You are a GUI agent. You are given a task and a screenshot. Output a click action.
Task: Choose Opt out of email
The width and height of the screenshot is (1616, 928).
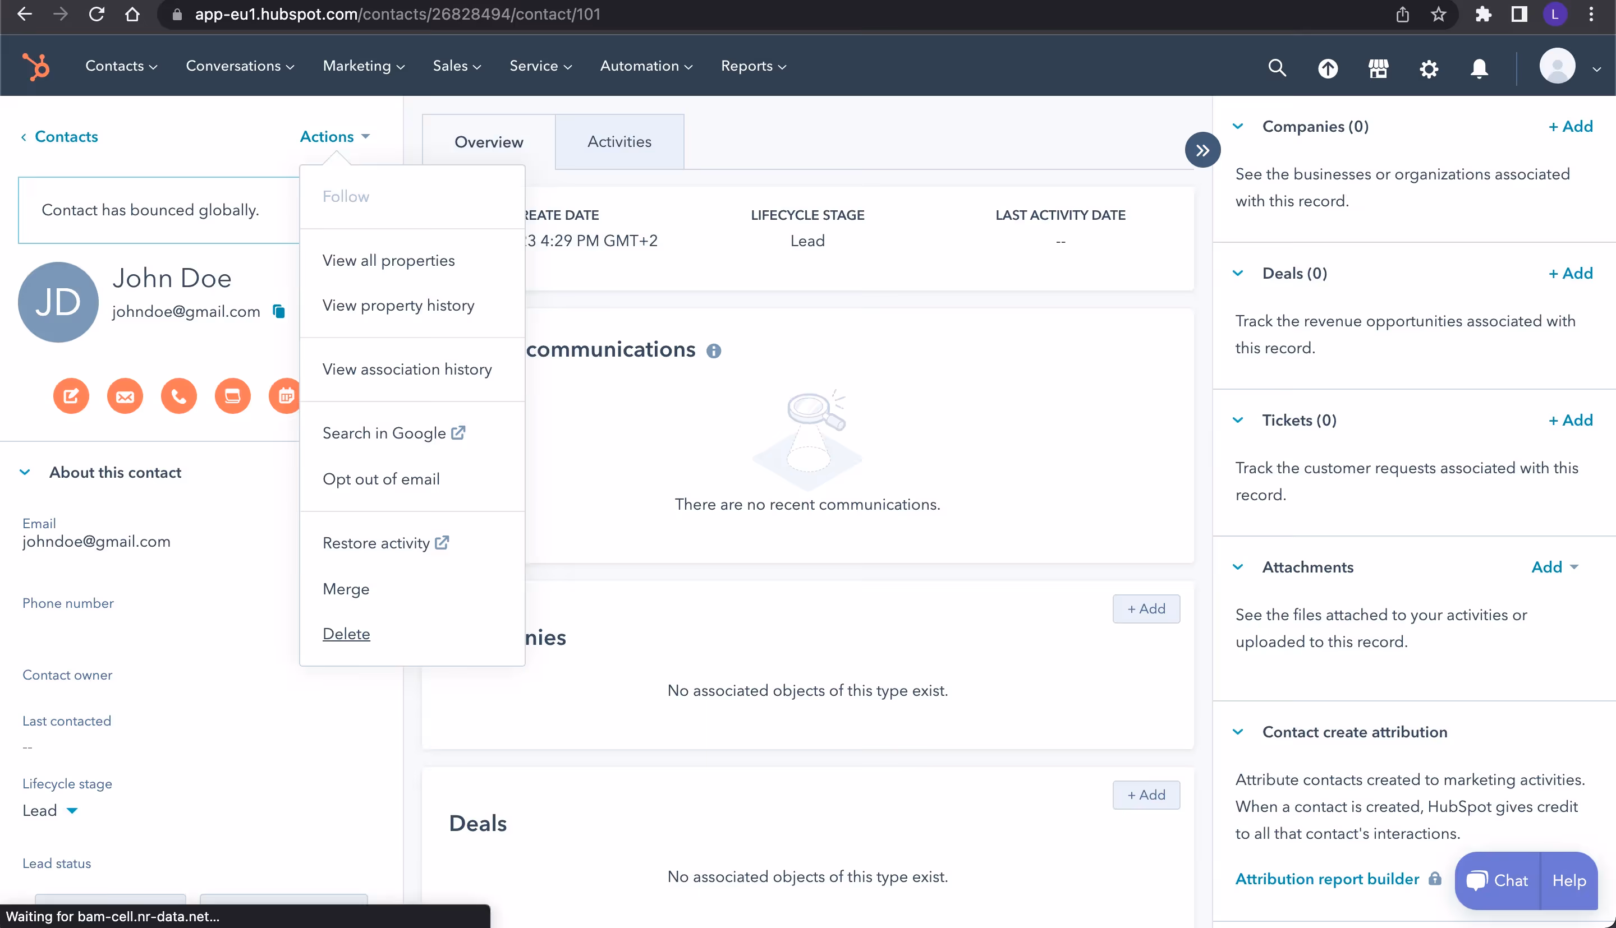pos(412,479)
